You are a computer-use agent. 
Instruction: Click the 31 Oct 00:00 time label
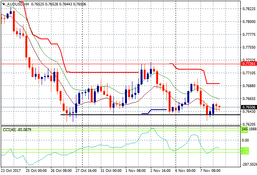point(111,171)
